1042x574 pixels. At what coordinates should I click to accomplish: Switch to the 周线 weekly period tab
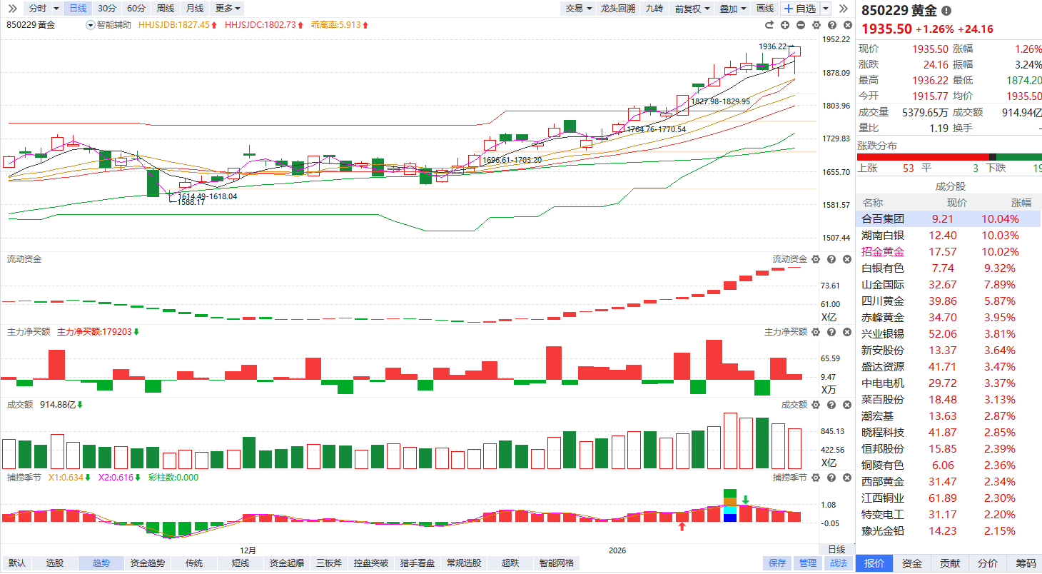pos(165,9)
